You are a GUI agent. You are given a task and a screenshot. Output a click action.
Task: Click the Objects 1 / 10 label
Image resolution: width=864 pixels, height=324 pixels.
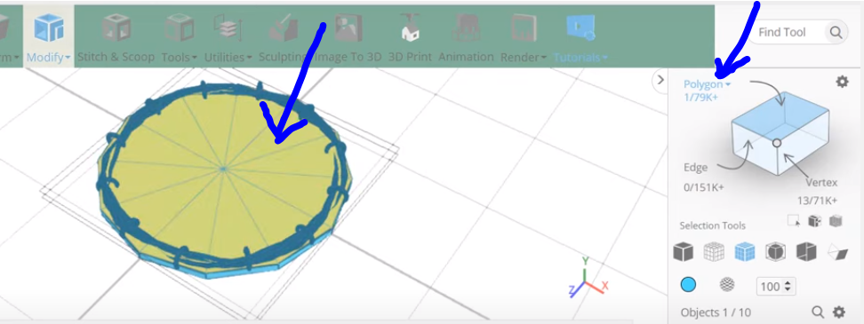tap(716, 312)
